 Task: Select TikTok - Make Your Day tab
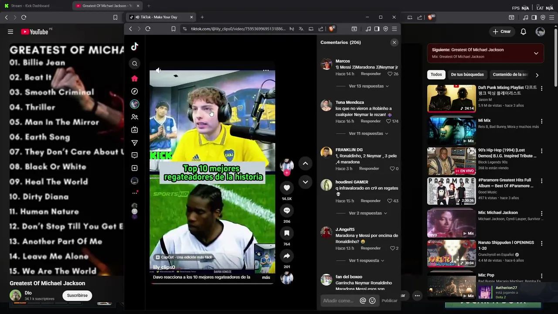tap(161, 17)
